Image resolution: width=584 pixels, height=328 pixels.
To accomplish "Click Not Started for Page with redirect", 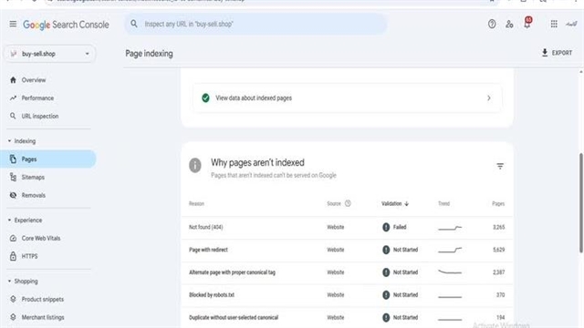I will coord(401,250).
